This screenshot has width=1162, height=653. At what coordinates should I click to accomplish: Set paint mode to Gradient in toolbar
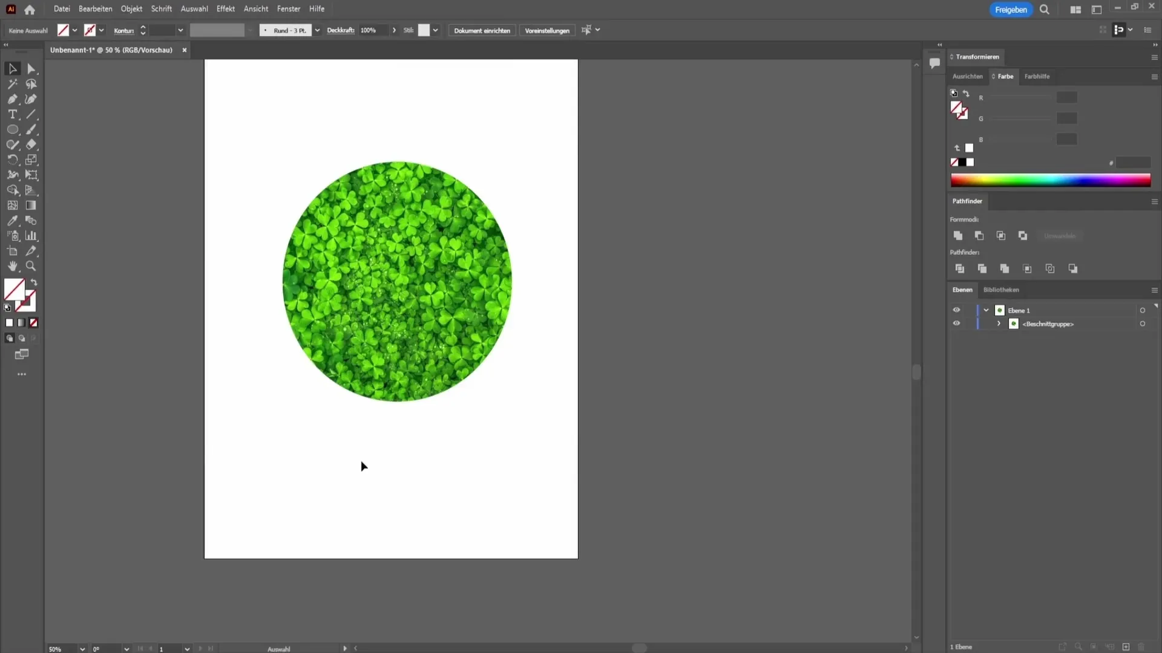pos(22,323)
